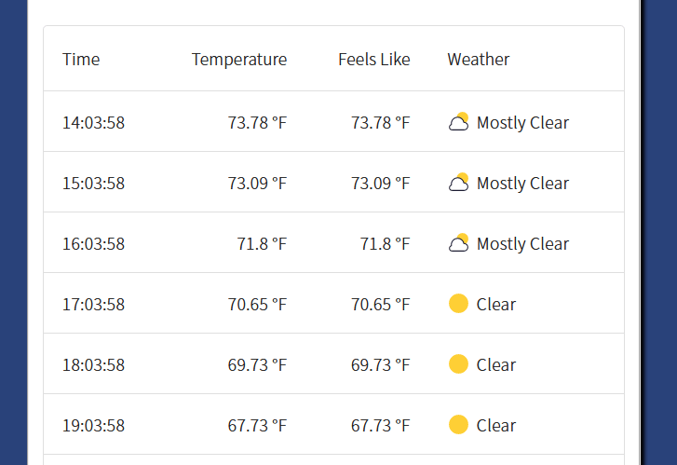This screenshot has height=465, width=677.
Task: Click the 69.73 °F temperature value
Action: coord(257,364)
